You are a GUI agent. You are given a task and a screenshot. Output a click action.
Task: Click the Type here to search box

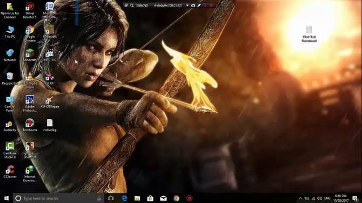59,198
